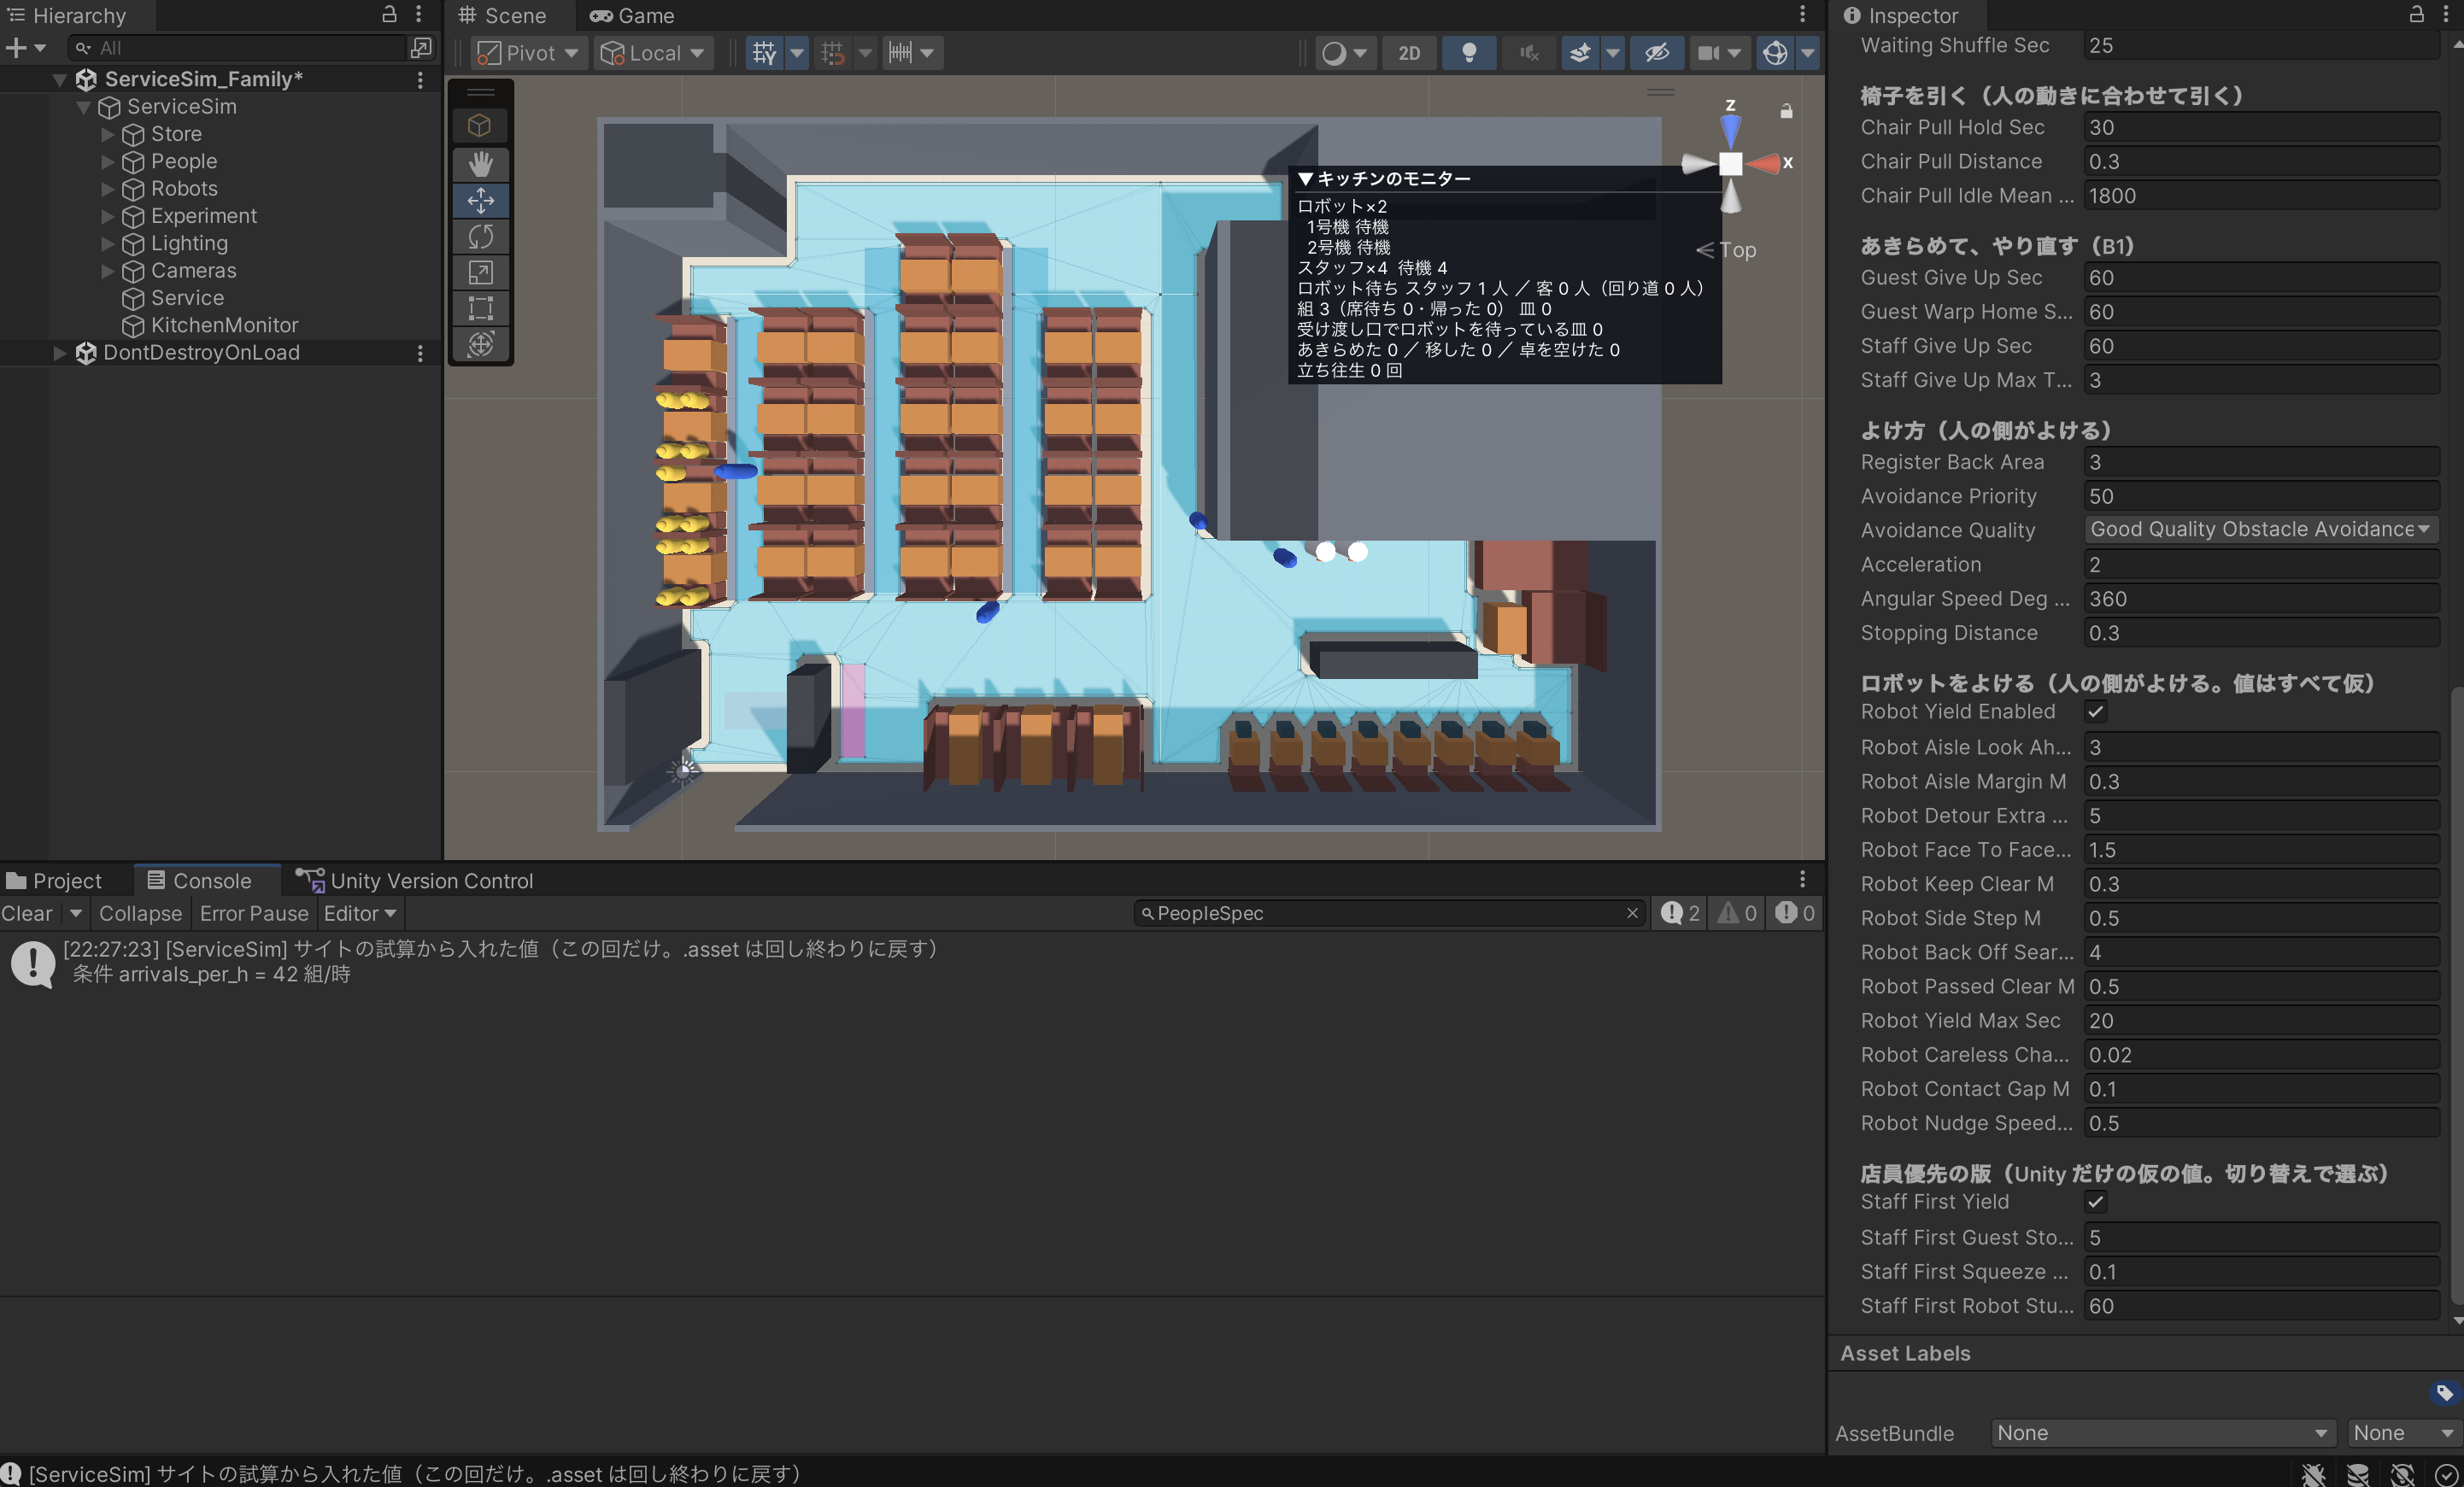Open the Unity Version Control tab
The width and height of the screenshot is (2464, 1487).
pos(414,881)
